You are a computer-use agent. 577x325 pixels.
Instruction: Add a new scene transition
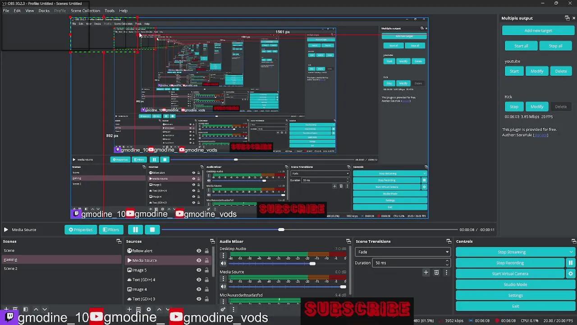[x=426, y=273]
